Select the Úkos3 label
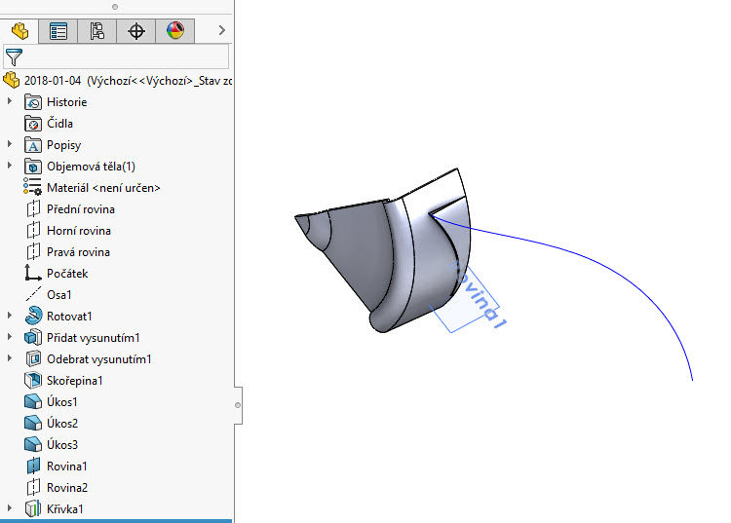This screenshot has height=523, width=731. click(x=62, y=444)
